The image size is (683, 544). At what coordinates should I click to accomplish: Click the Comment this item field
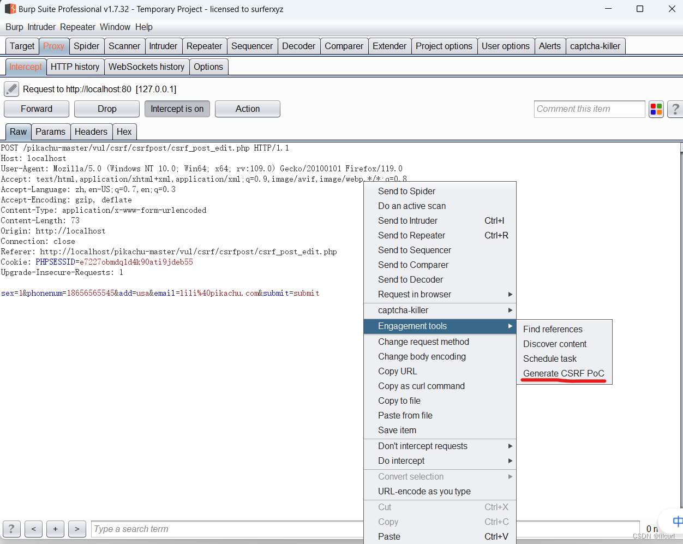[x=589, y=109]
